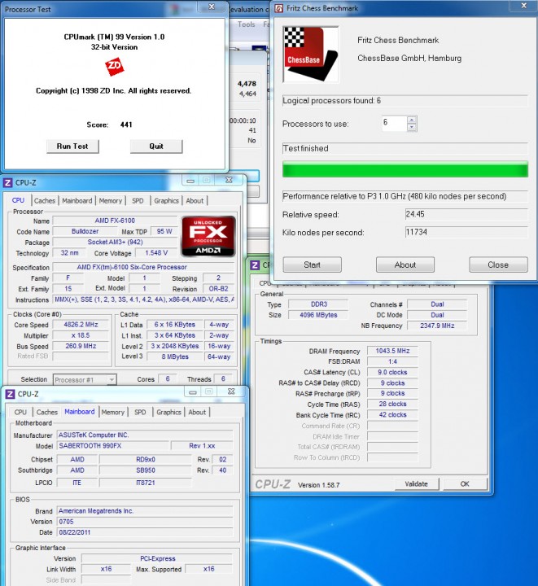Click the green benchmark progress bar
This screenshot has width=538, height=586.
pos(405,169)
